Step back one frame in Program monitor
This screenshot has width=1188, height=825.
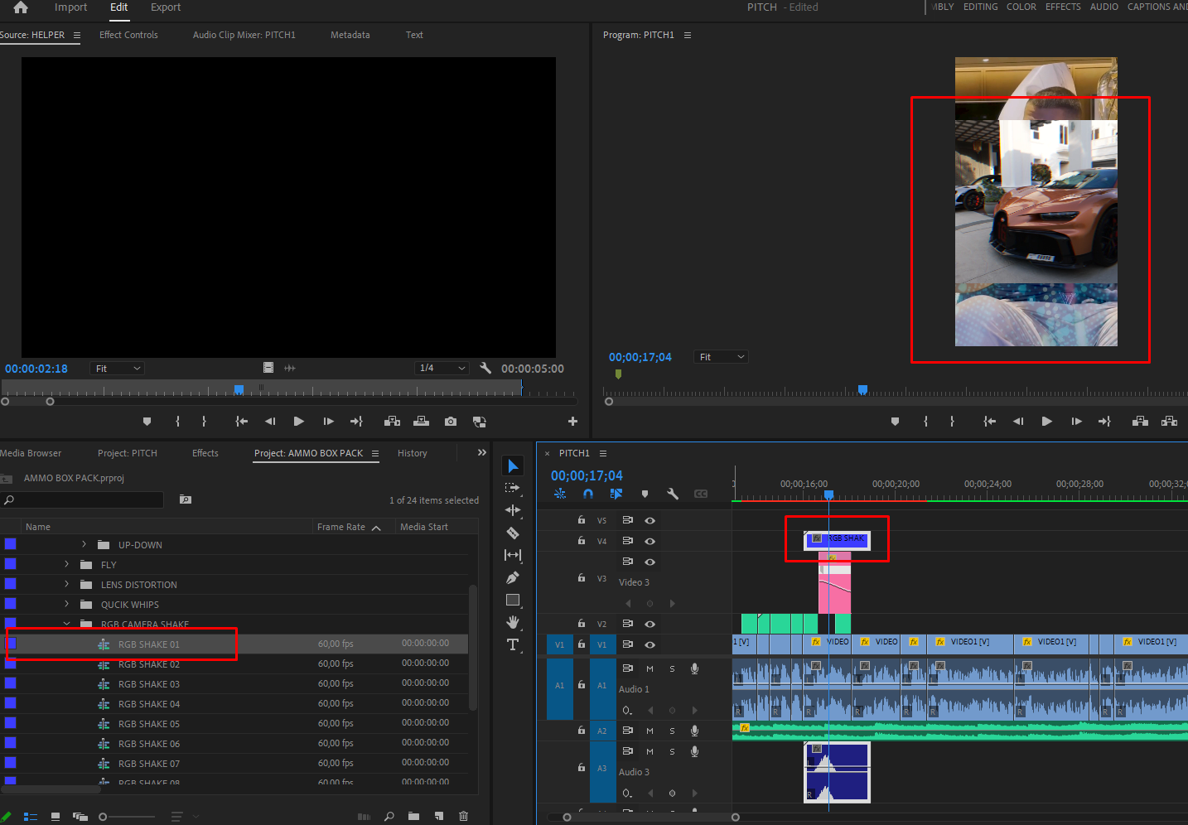pos(1018,422)
